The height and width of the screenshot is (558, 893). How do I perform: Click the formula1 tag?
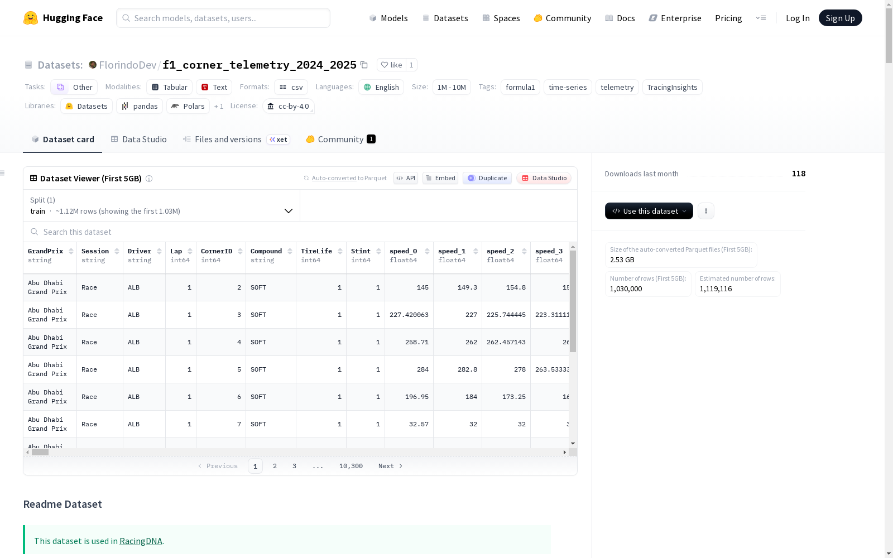520,87
